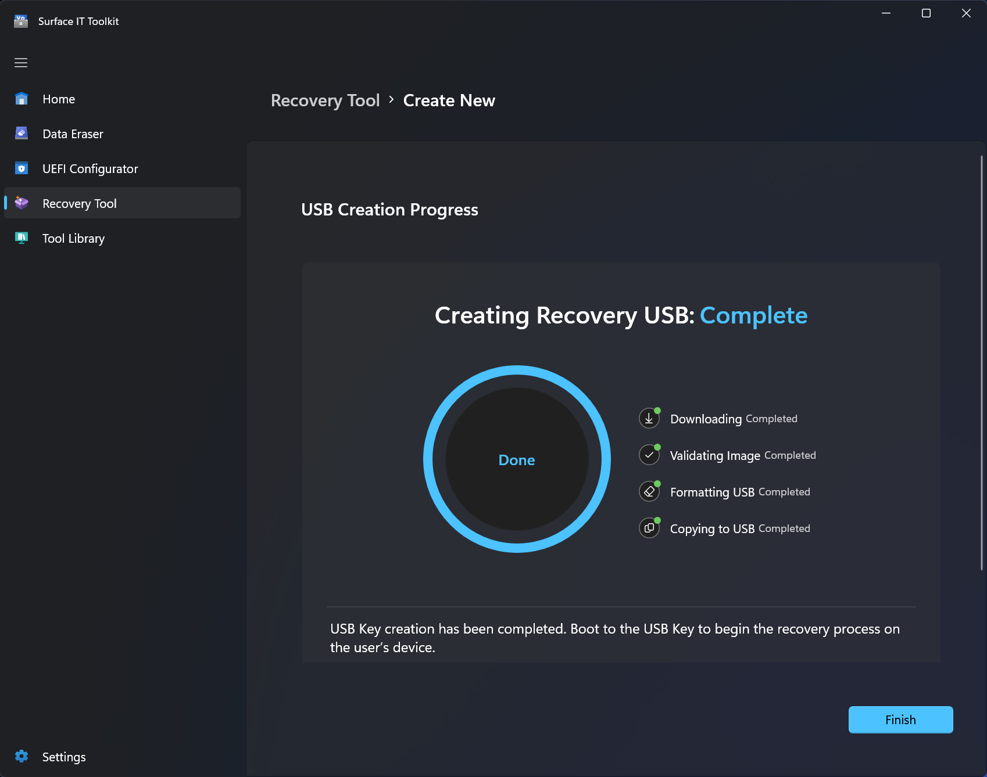
Task: Click the Validating Image checkmark icon
Action: [x=649, y=455]
